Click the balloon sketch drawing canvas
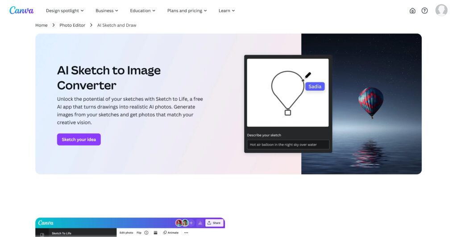This screenshot has width=457, height=237. click(288, 93)
